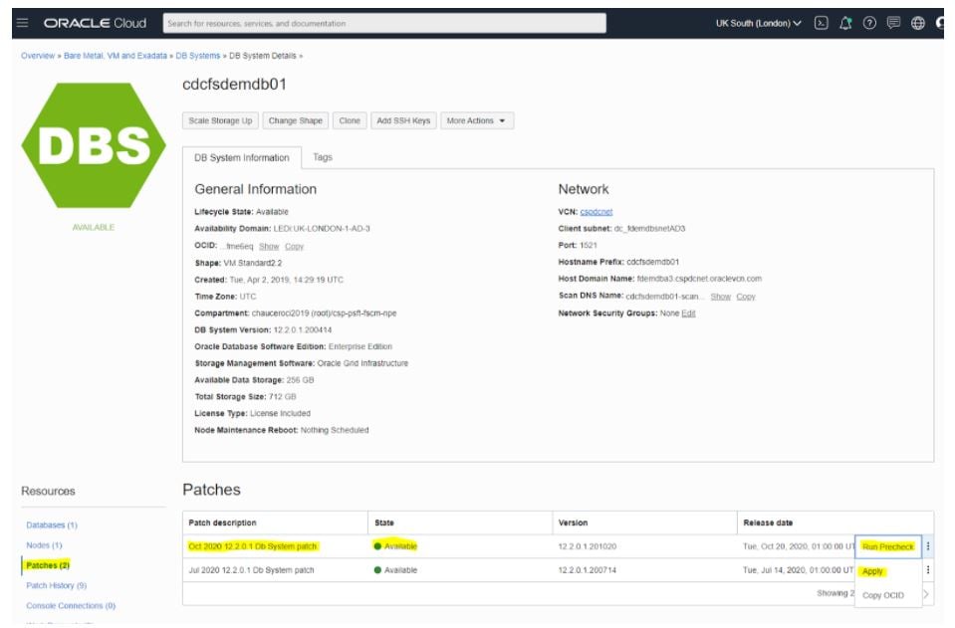Viewport: 955px width, 628px height.
Task: Click the cdcfsdemdb01 system title
Action: [234, 84]
